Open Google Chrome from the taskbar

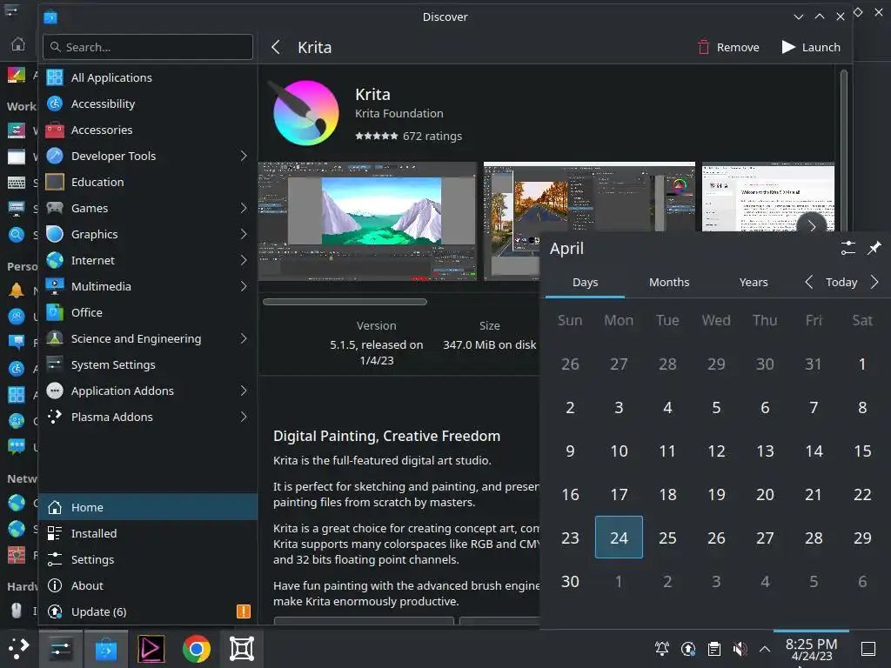point(196,648)
